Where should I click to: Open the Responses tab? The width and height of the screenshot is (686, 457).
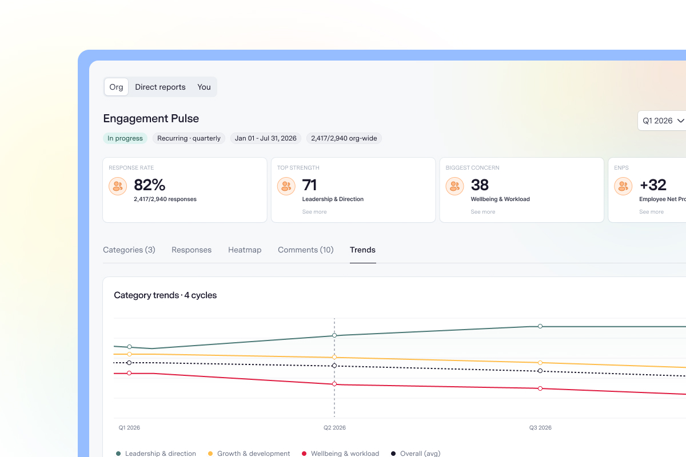(192, 250)
